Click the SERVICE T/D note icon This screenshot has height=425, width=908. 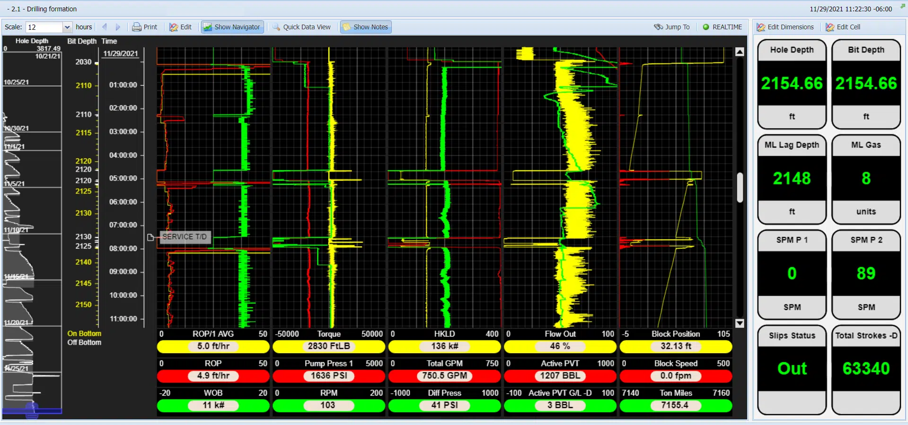point(150,237)
